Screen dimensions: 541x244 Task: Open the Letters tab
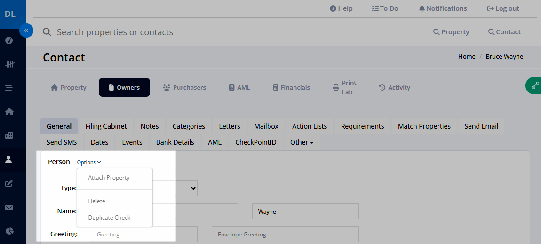point(230,126)
